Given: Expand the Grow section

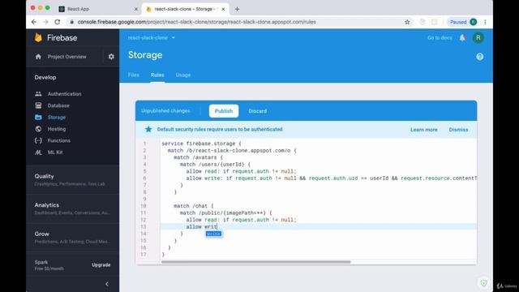Looking at the screenshot, I should click(x=72, y=237).
